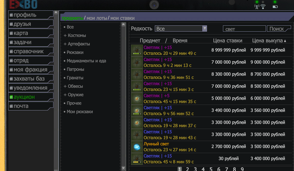Click Светляк icon priced 8 500 000 рублей

pos(137,87)
